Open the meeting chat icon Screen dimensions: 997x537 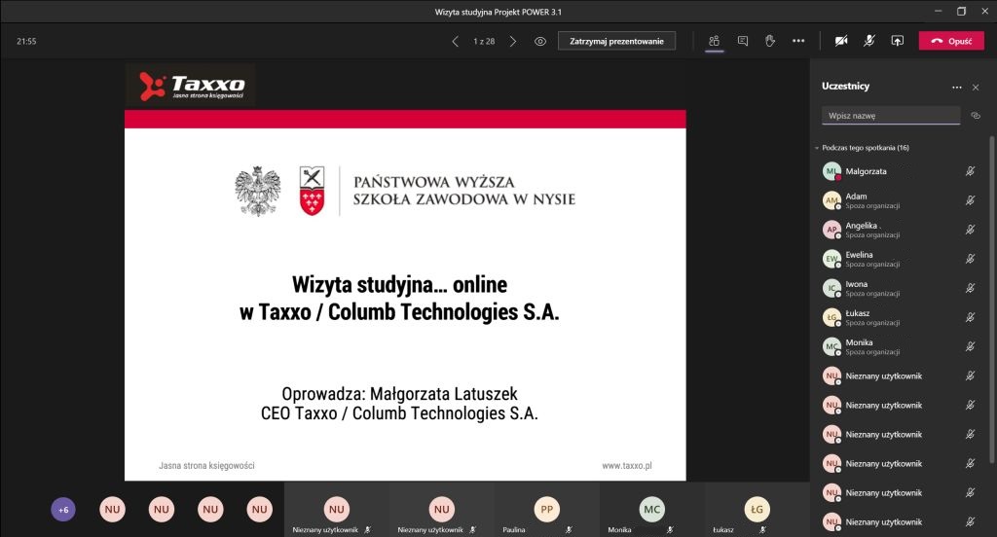(742, 41)
